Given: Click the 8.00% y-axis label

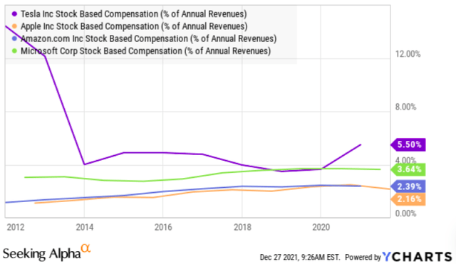Looking at the screenshot, I should (405, 107).
